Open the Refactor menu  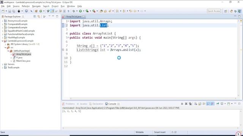tap(26, 6)
